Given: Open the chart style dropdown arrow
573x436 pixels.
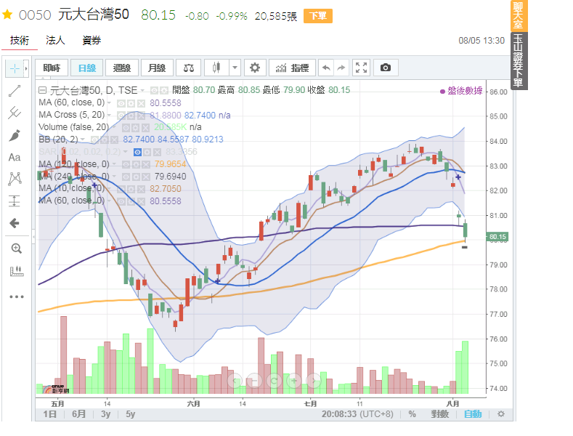Looking at the screenshot, I should [x=235, y=68].
